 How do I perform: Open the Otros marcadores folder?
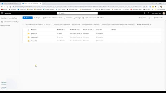click(160, 10)
